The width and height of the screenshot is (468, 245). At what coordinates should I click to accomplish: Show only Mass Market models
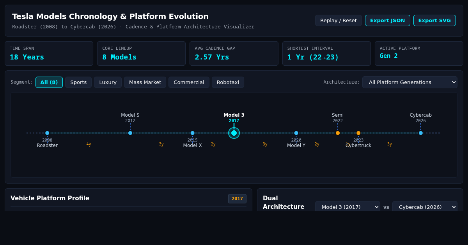click(x=145, y=82)
